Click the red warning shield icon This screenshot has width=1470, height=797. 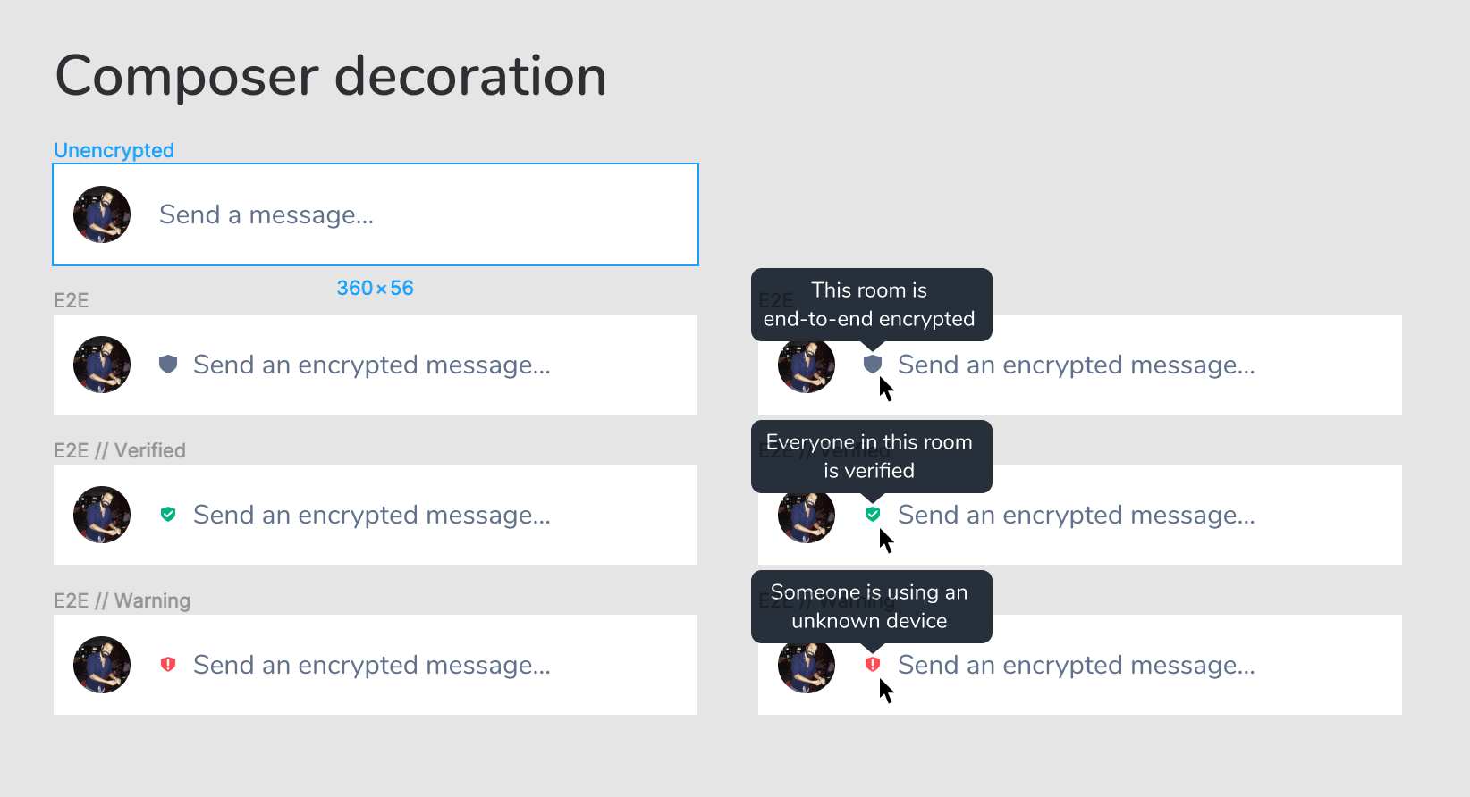click(x=170, y=665)
